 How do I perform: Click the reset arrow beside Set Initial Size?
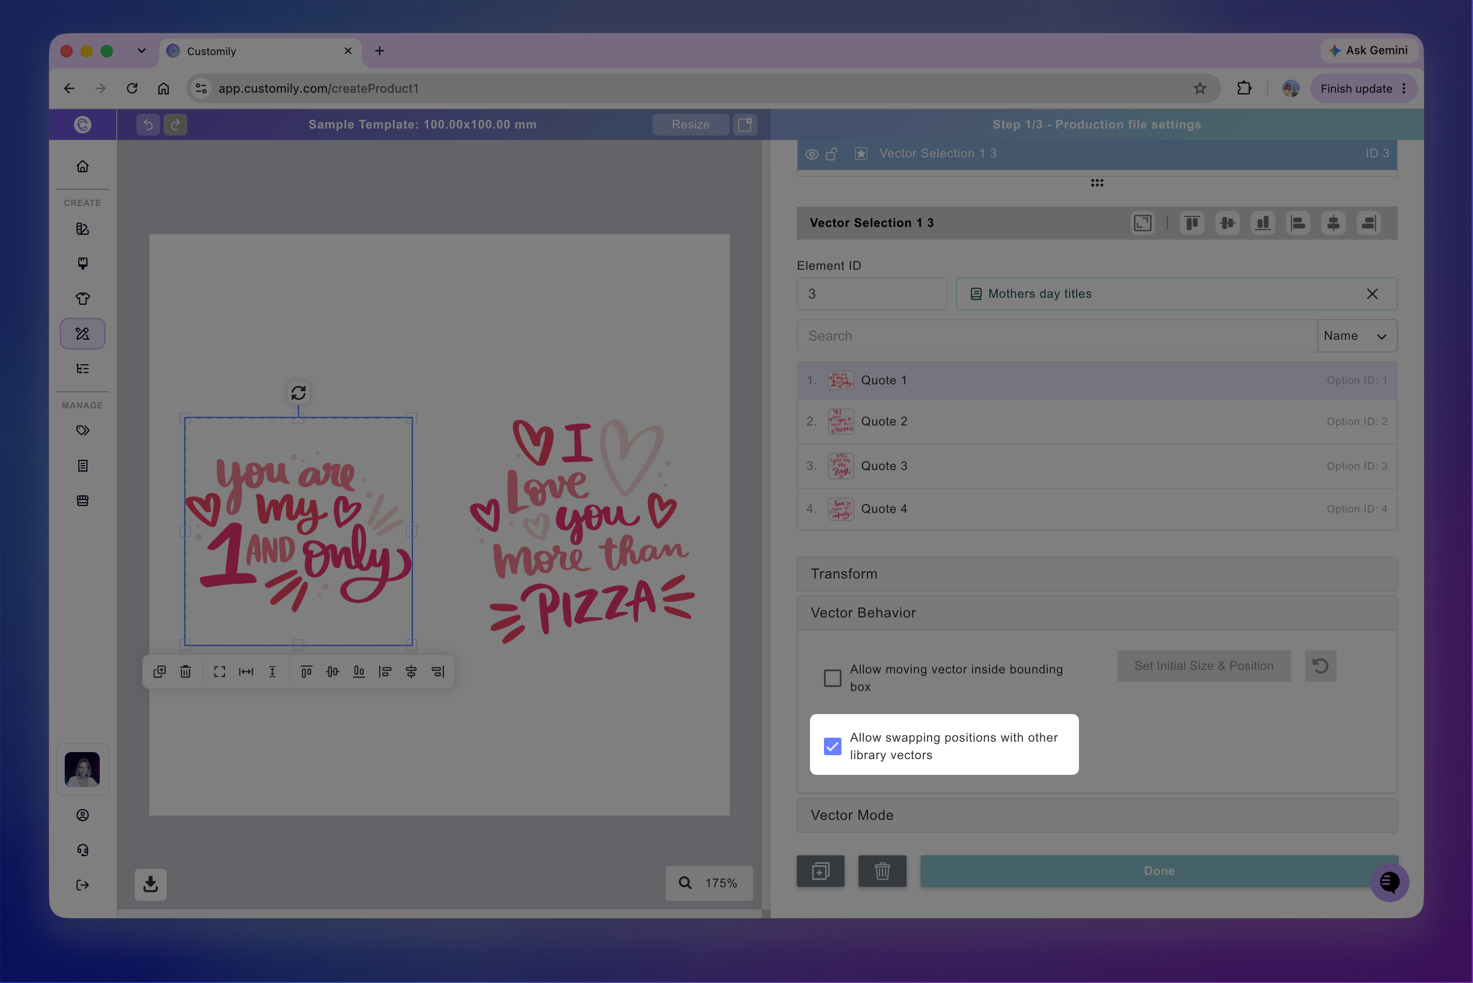1321,666
